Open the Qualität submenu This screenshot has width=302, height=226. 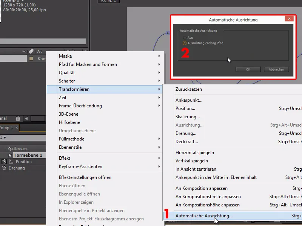pos(105,72)
